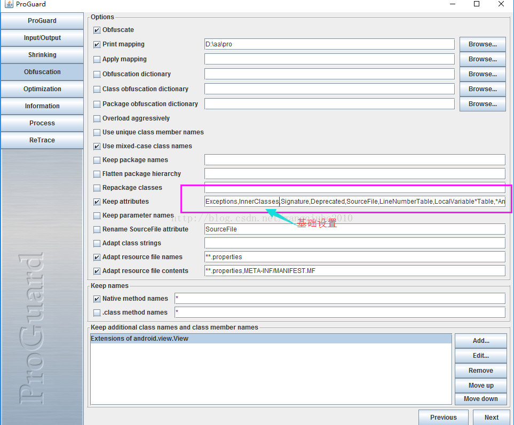Open the ProGuard tab in sidebar
The image size is (514, 425).
[42, 21]
